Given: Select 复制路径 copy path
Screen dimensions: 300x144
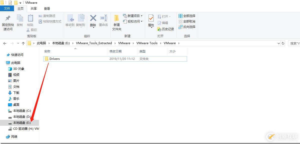Looking at the screenshot, I should tap(47, 16).
